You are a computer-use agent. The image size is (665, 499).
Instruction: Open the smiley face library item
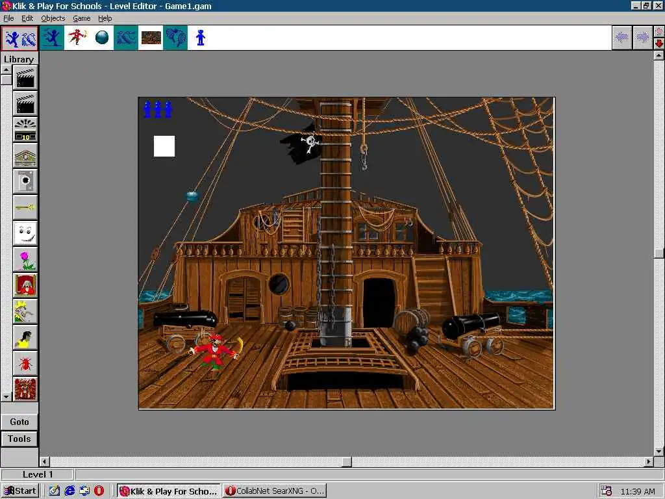[25, 233]
